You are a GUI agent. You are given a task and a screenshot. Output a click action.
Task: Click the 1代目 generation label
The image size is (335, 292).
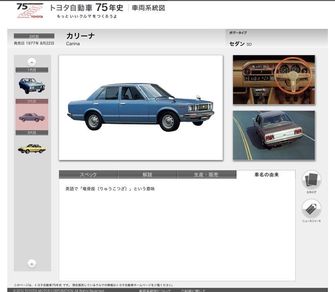[32, 70]
